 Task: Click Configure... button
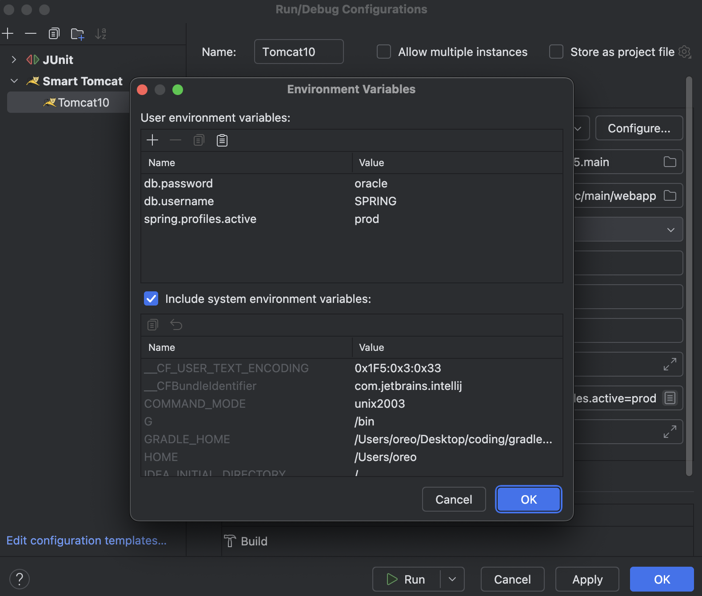click(x=639, y=128)
